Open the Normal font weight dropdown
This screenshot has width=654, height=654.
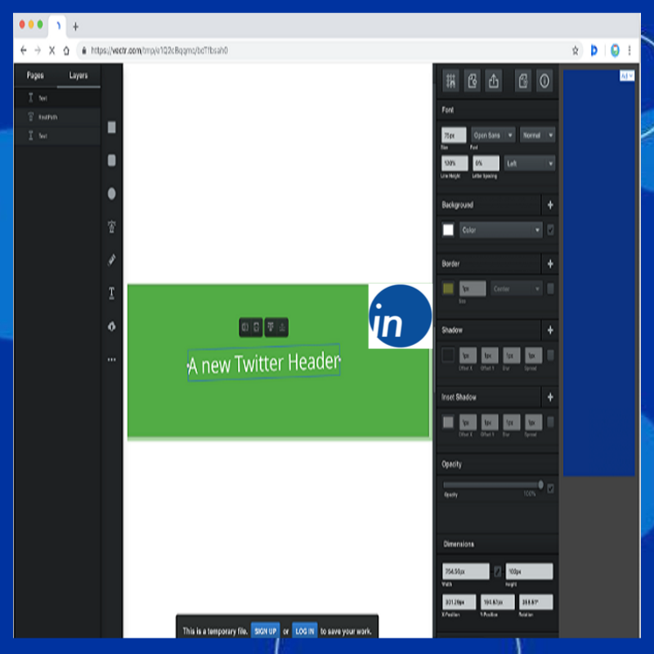(537, 135)
